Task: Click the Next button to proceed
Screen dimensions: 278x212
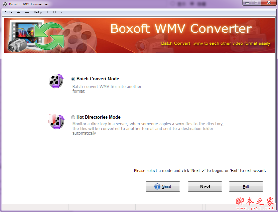Action: tap(205, 186)
